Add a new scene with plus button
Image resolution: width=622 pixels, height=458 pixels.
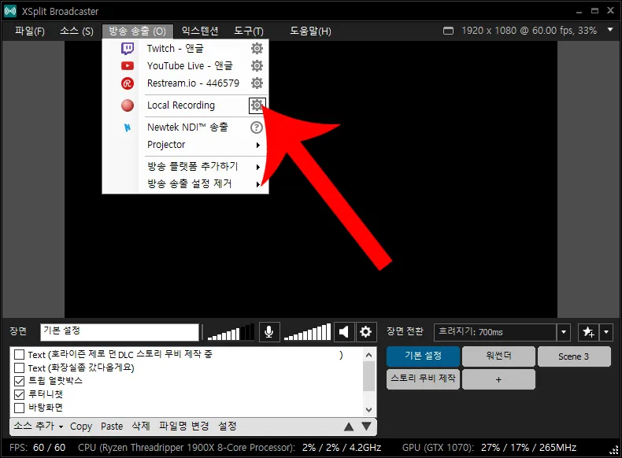point(498,379)
